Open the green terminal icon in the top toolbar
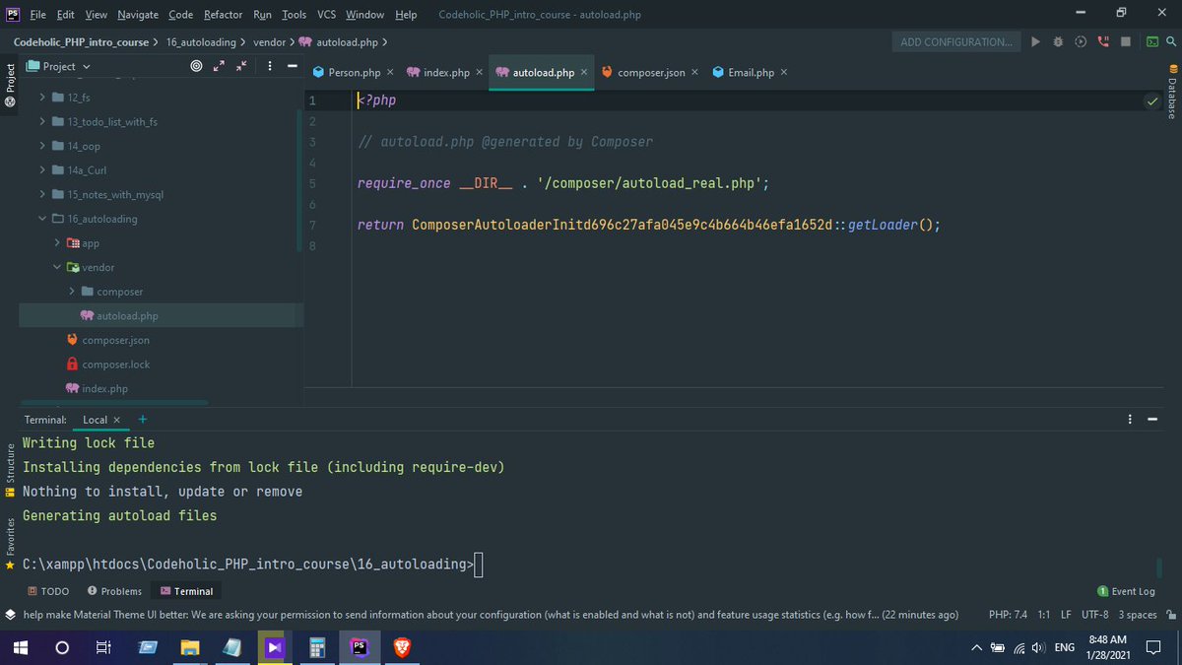The image size is (1182, 665). coord(1151,41)
